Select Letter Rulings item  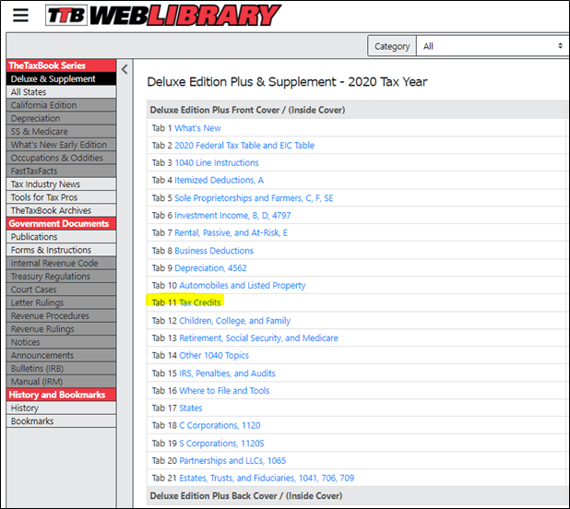(x=61, y=302)
